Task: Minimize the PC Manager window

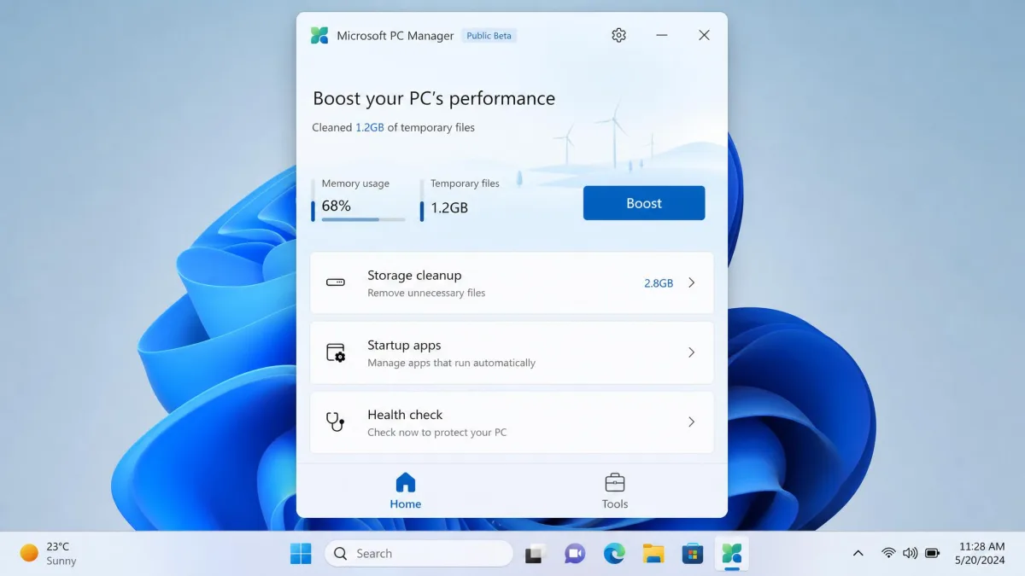Action: click(x=662, y=35)
